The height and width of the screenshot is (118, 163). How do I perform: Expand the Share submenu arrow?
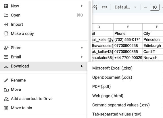click(82, 48)
